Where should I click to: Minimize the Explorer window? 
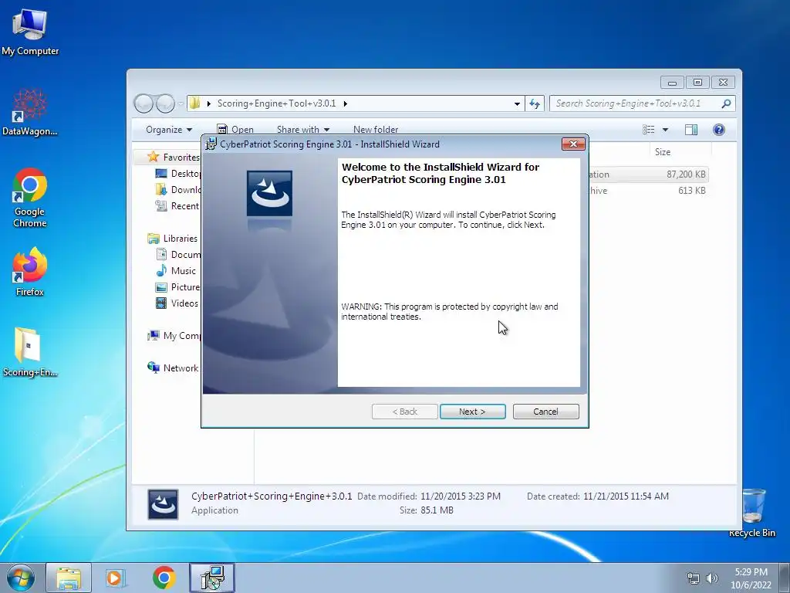coord(672,82)
